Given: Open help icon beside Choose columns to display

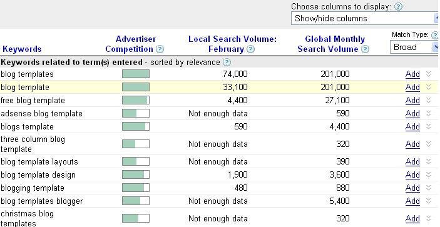Looking at the screenshot, I should (398, 7).
